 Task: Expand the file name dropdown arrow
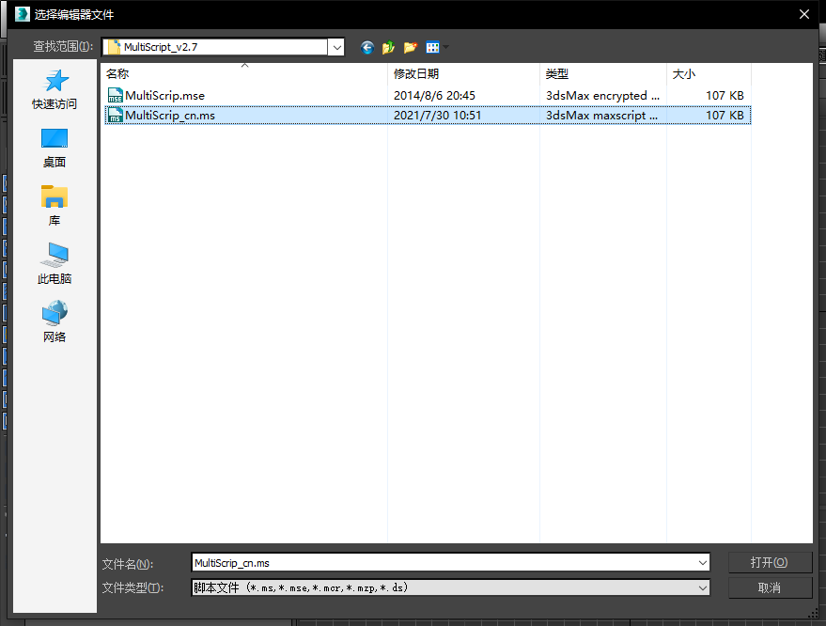point(702,563)
